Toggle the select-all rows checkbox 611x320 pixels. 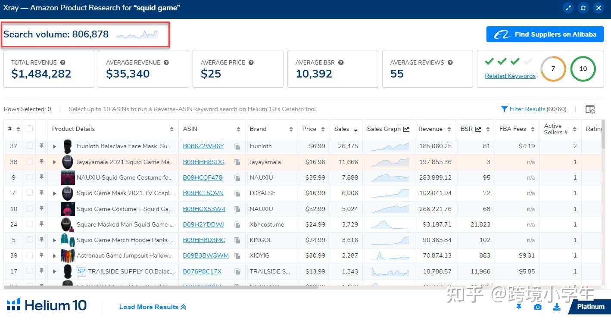(x=29, y=128)
